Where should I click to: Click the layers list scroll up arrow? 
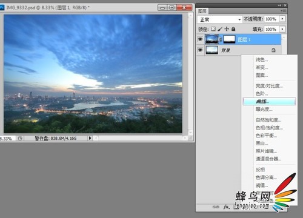(284, 38)
